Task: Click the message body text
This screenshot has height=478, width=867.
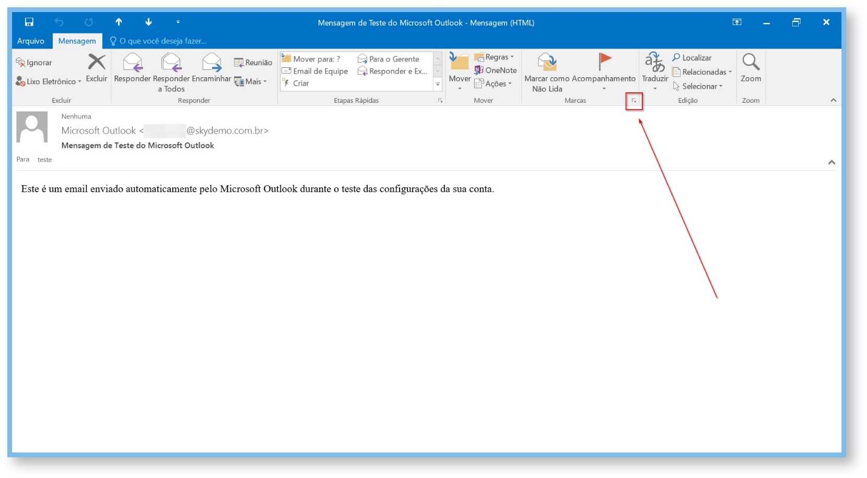Action: tap(257, 189)
